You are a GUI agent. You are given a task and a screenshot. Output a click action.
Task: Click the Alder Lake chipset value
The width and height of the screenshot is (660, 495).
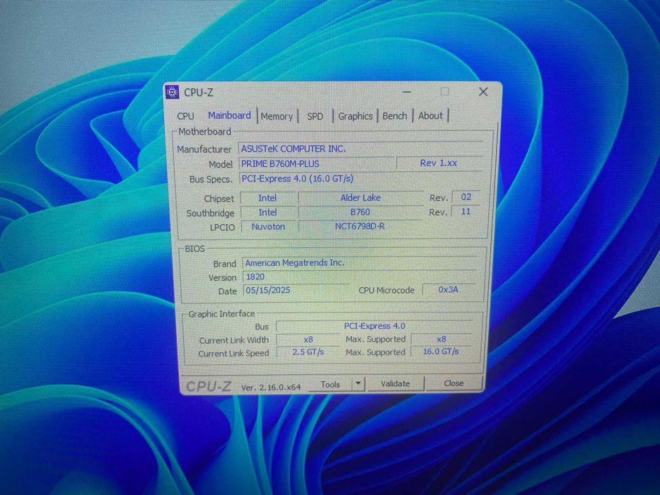(x=360, y=197)
